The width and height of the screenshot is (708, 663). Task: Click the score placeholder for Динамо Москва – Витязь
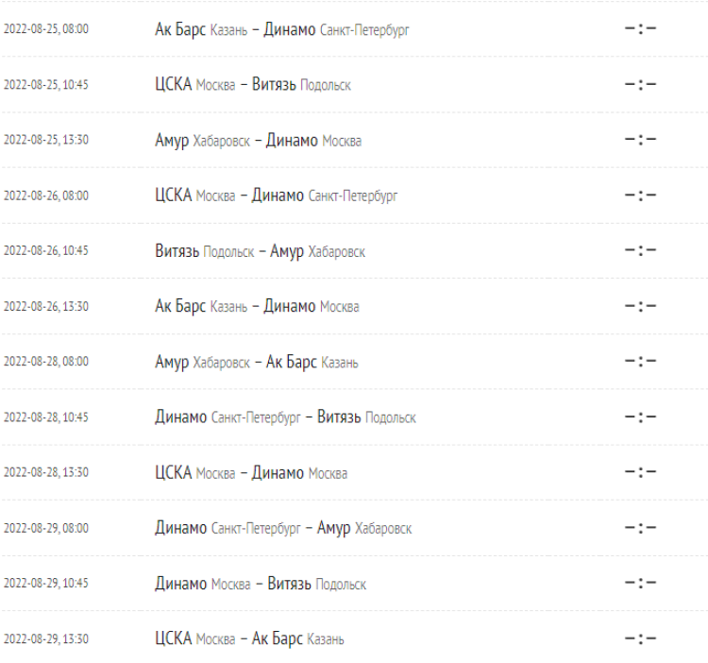click(x=640, y=584)
